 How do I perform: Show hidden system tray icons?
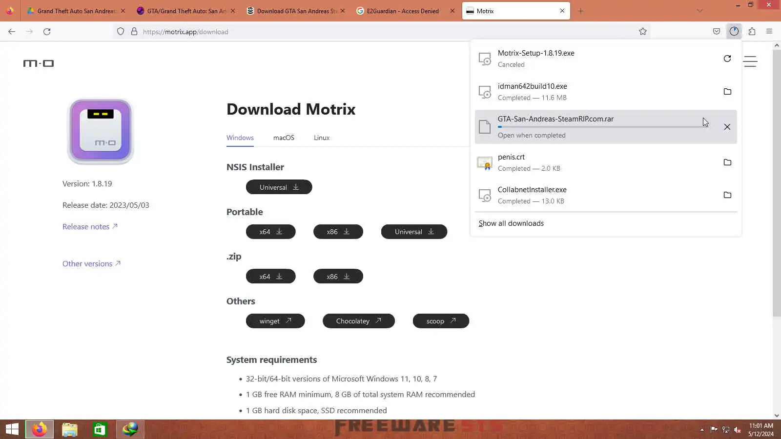tap(702, 430)
